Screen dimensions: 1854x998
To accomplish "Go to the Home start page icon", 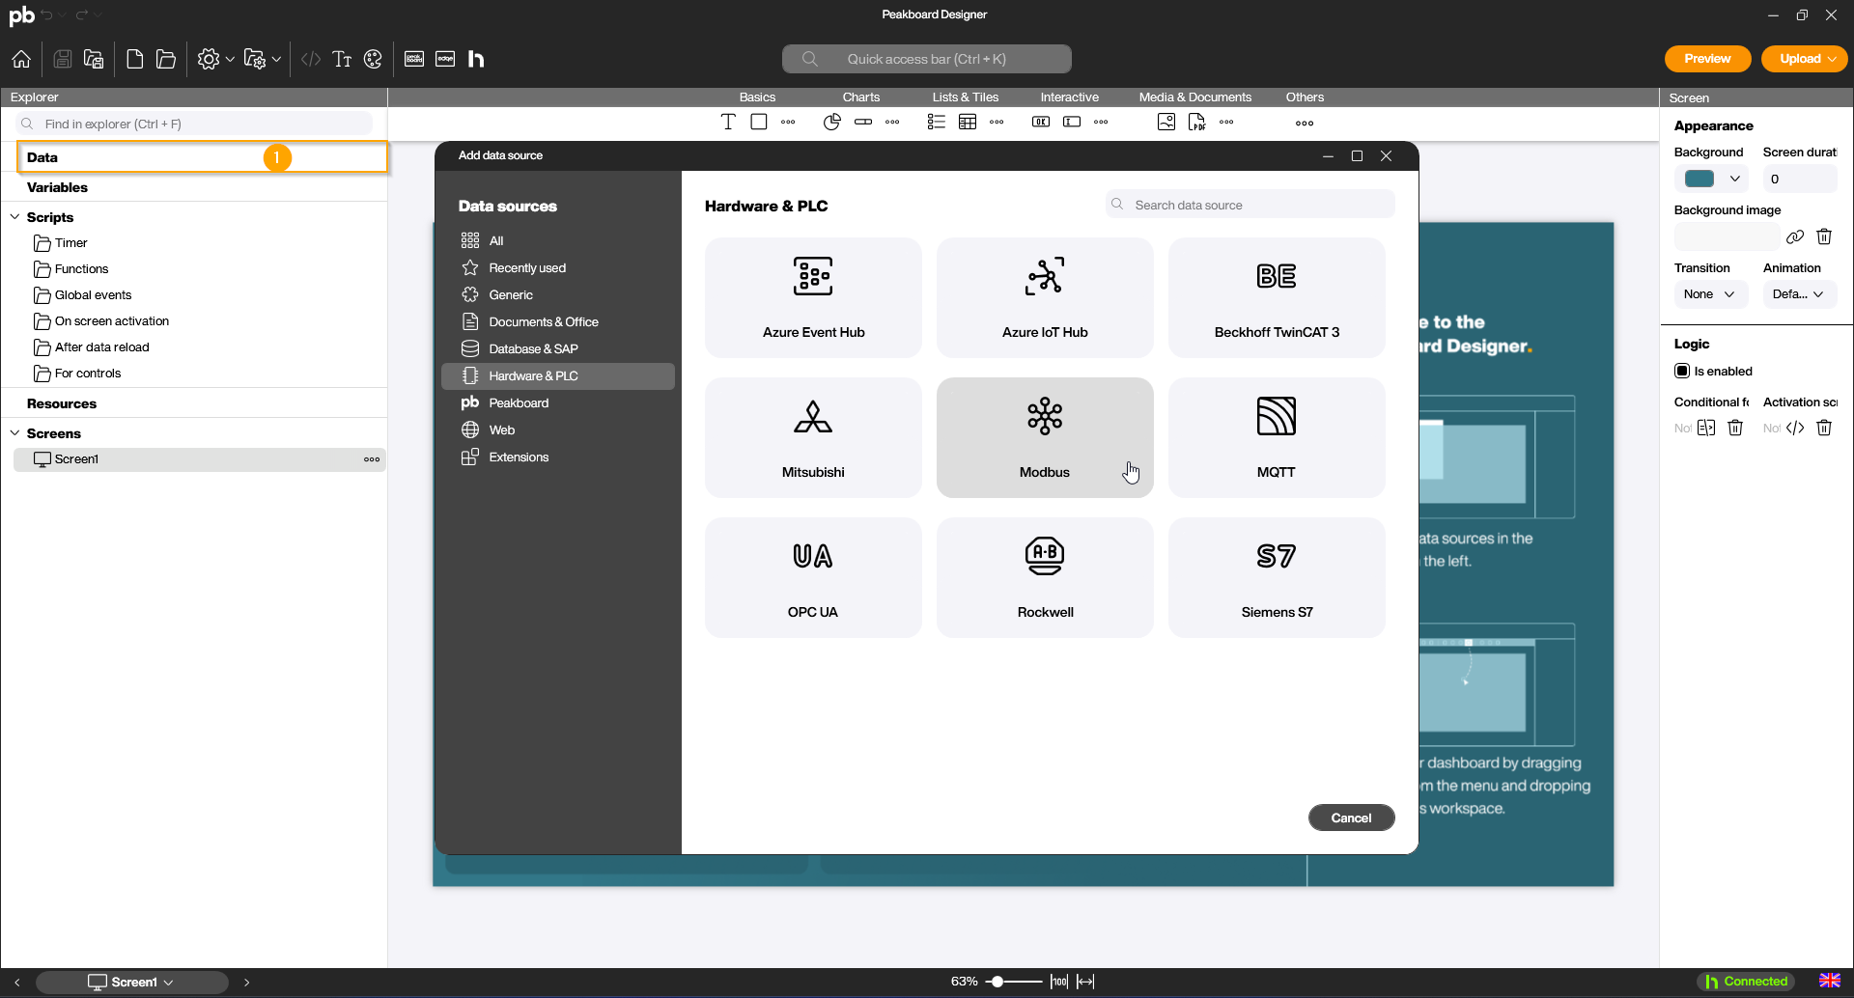I will [x=21, y=59].
